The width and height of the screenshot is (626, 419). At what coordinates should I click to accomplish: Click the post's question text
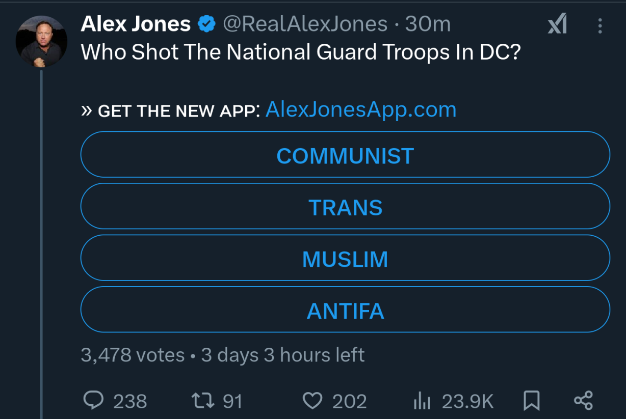(301, 52)
